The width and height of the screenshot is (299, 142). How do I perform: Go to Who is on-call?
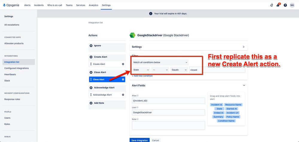pos(55,5)
